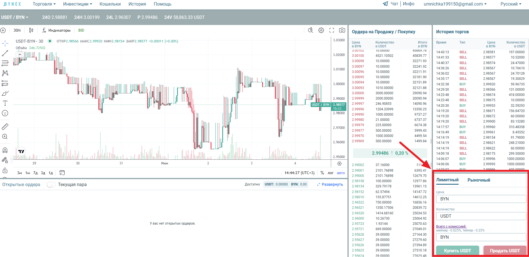Toggle magnet mode in the chart toolbar
The image size is (529, 257).
coord(5,150)
